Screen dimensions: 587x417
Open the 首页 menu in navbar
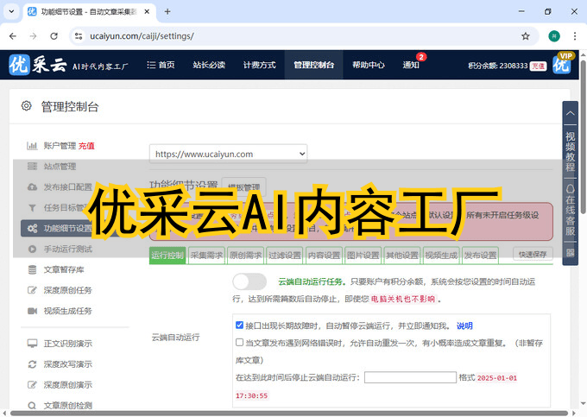161,65
